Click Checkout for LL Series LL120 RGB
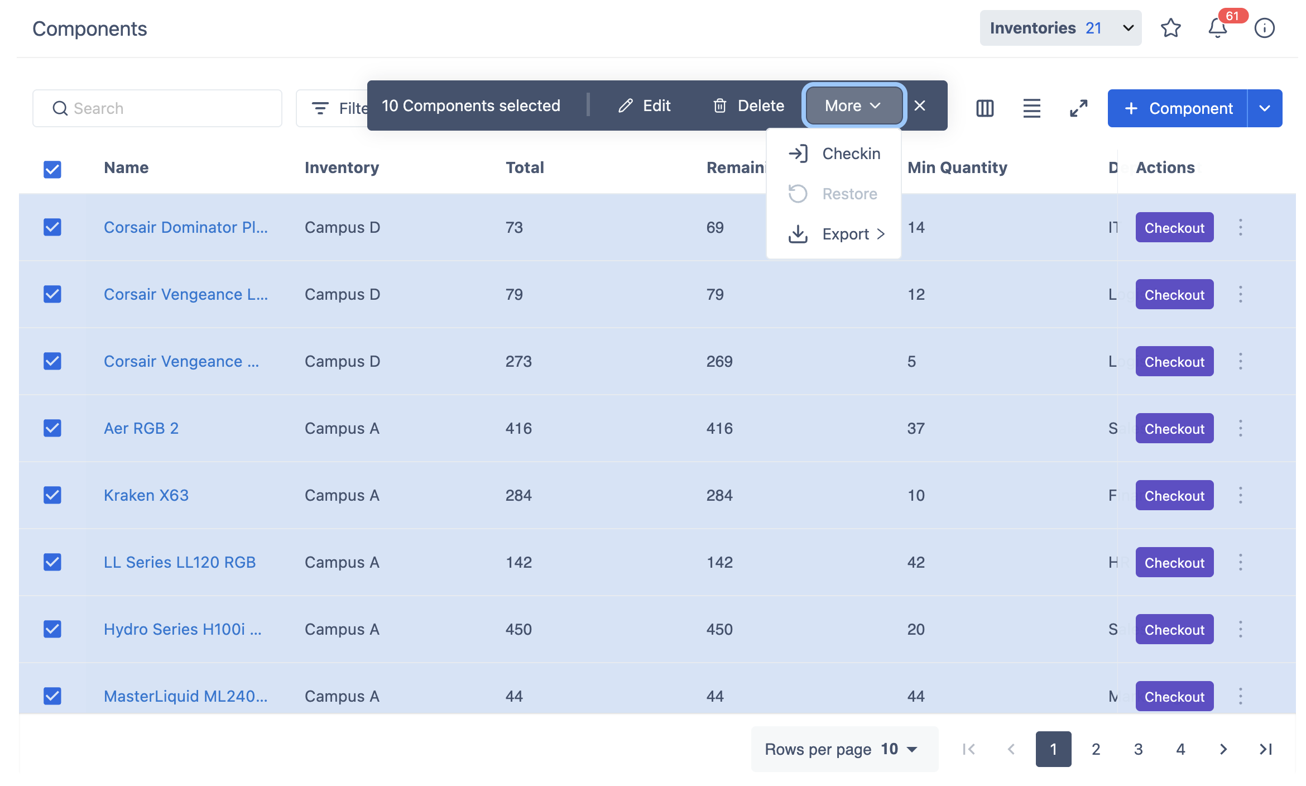Viewport: 1306px width, 786px height. coord(1174,562)
